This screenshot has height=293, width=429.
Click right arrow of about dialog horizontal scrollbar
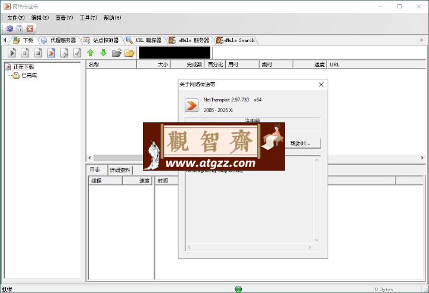(310, 247)
